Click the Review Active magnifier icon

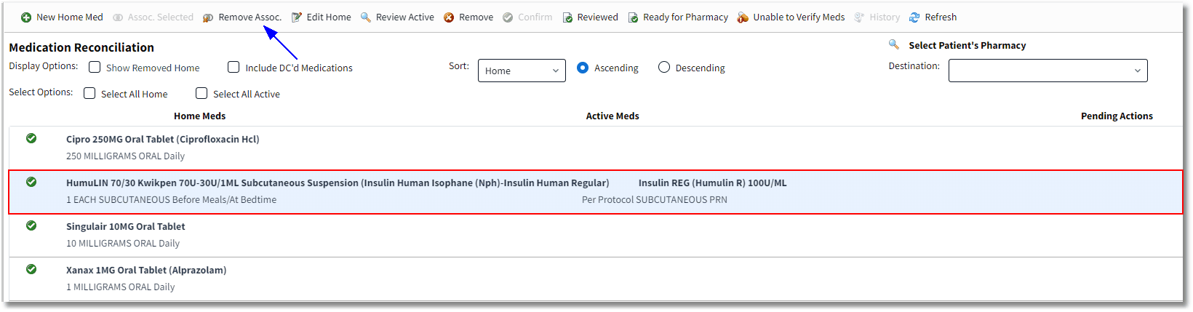pos(366,17)
